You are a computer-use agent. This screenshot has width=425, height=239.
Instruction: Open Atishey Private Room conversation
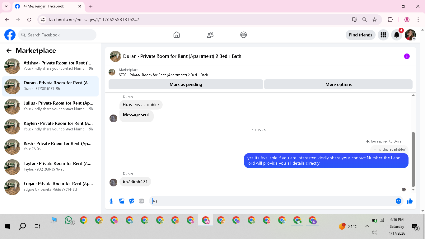click(x=50, y=66)
